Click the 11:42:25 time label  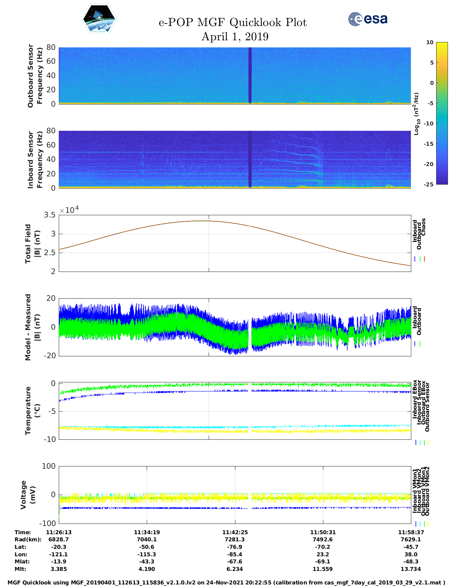[x=235, y=532]
